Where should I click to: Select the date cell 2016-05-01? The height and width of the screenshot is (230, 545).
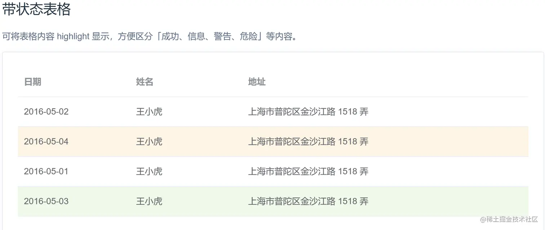[46, 172]
